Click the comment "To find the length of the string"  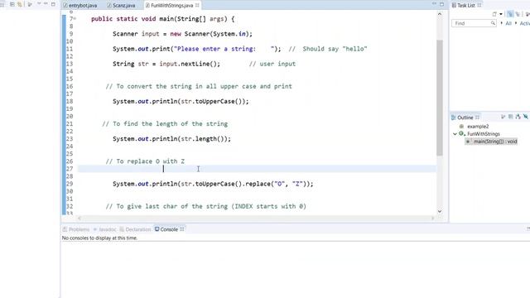click(165, 124)
